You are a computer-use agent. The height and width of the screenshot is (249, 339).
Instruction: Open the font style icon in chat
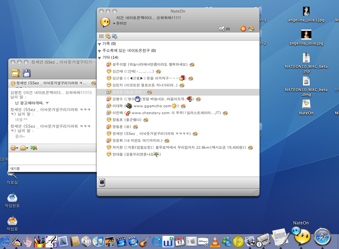click(34, 148)
